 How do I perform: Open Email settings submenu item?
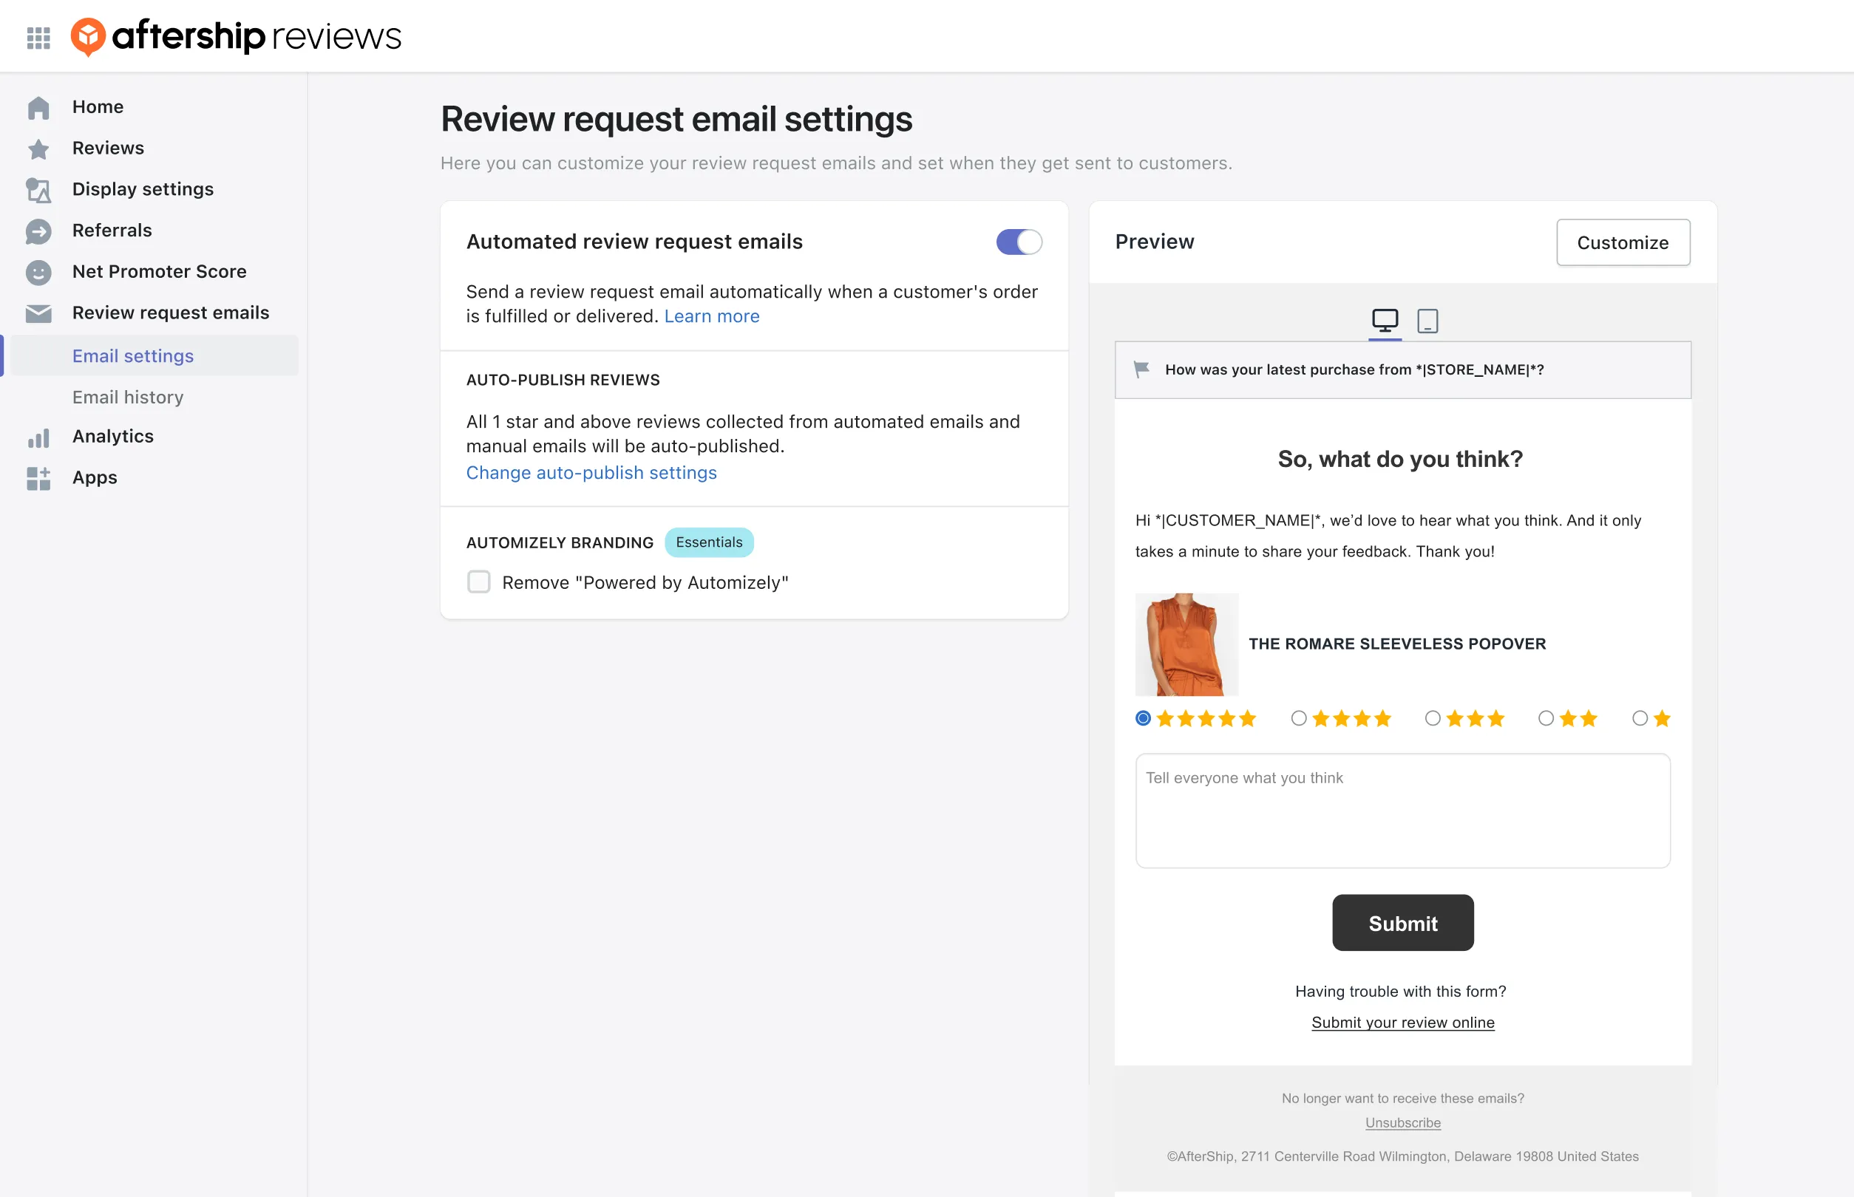pyautogui.click(x=154, y=355)
